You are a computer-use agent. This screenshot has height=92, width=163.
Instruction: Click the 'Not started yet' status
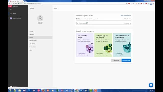click(x=127, y=23)
